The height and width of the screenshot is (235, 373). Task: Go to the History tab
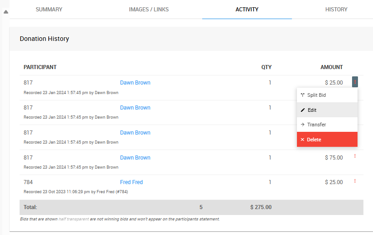[x=336, y=10]
